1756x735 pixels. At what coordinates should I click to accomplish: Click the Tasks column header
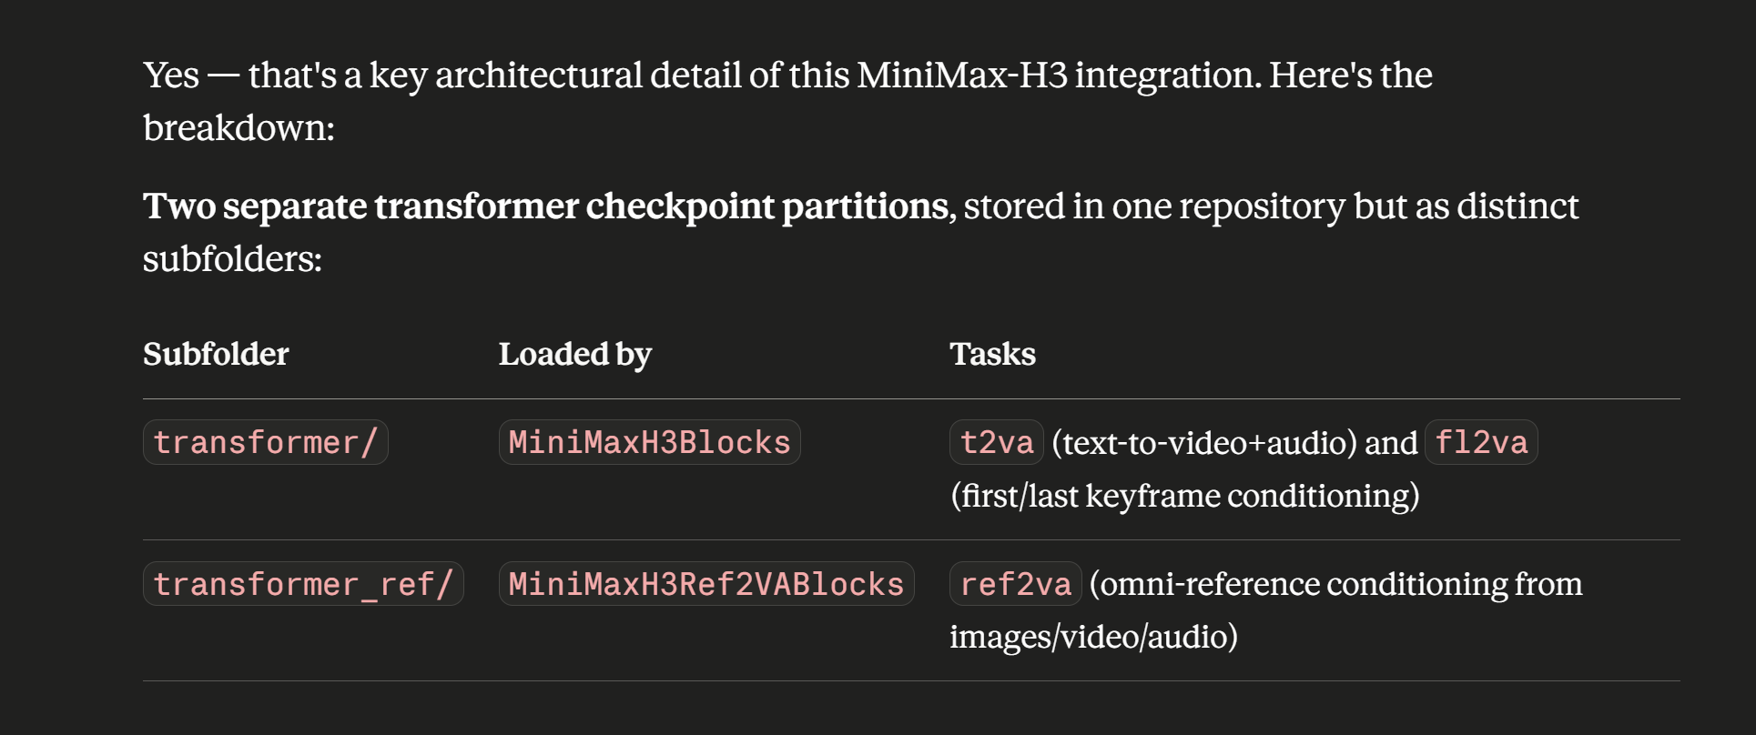[x=992, y=354]
